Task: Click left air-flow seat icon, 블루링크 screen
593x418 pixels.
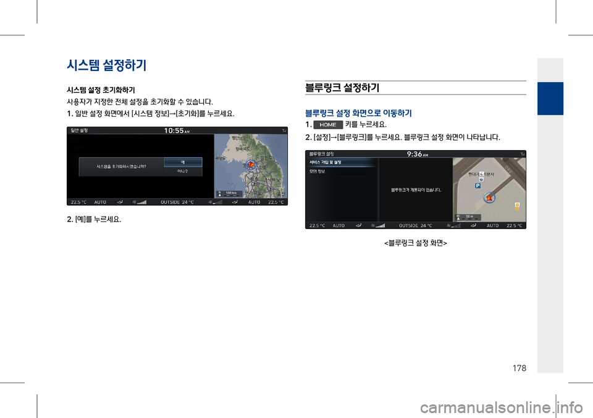Action: coord(358,225)
